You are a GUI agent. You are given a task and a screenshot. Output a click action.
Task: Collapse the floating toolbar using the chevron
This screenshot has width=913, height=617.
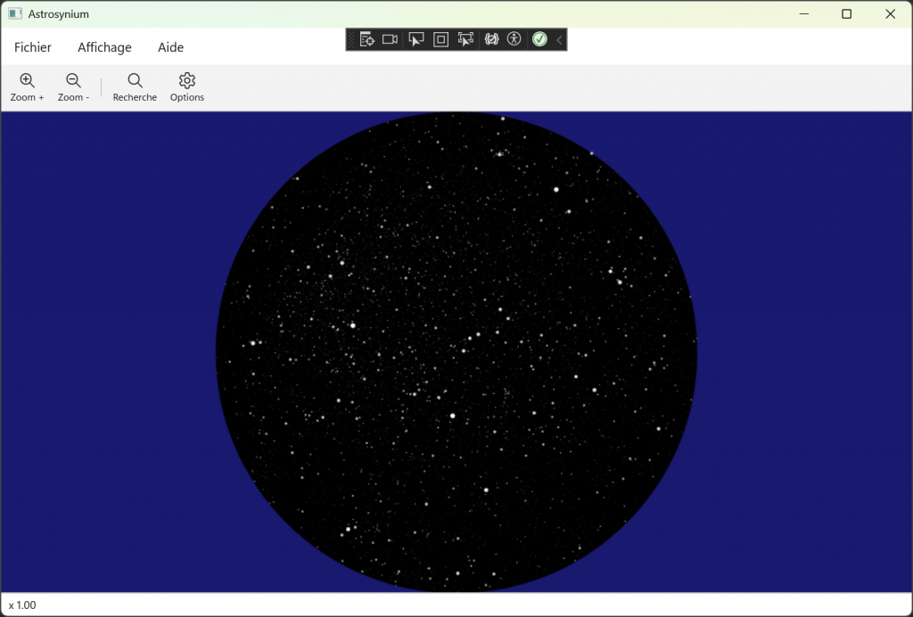coord(558,39)
